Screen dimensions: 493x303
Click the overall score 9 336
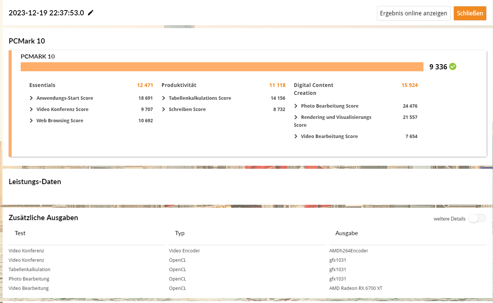pos(438,67)
